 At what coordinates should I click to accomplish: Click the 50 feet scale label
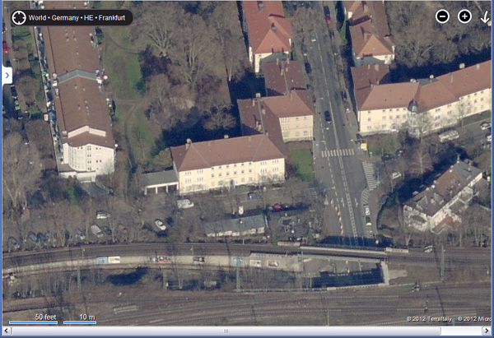45,317
